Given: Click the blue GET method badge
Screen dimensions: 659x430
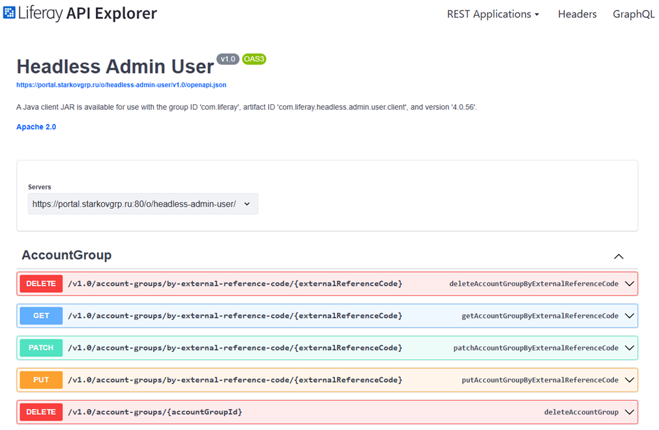Looking at the screenshot, I should [x=41, y=316].
